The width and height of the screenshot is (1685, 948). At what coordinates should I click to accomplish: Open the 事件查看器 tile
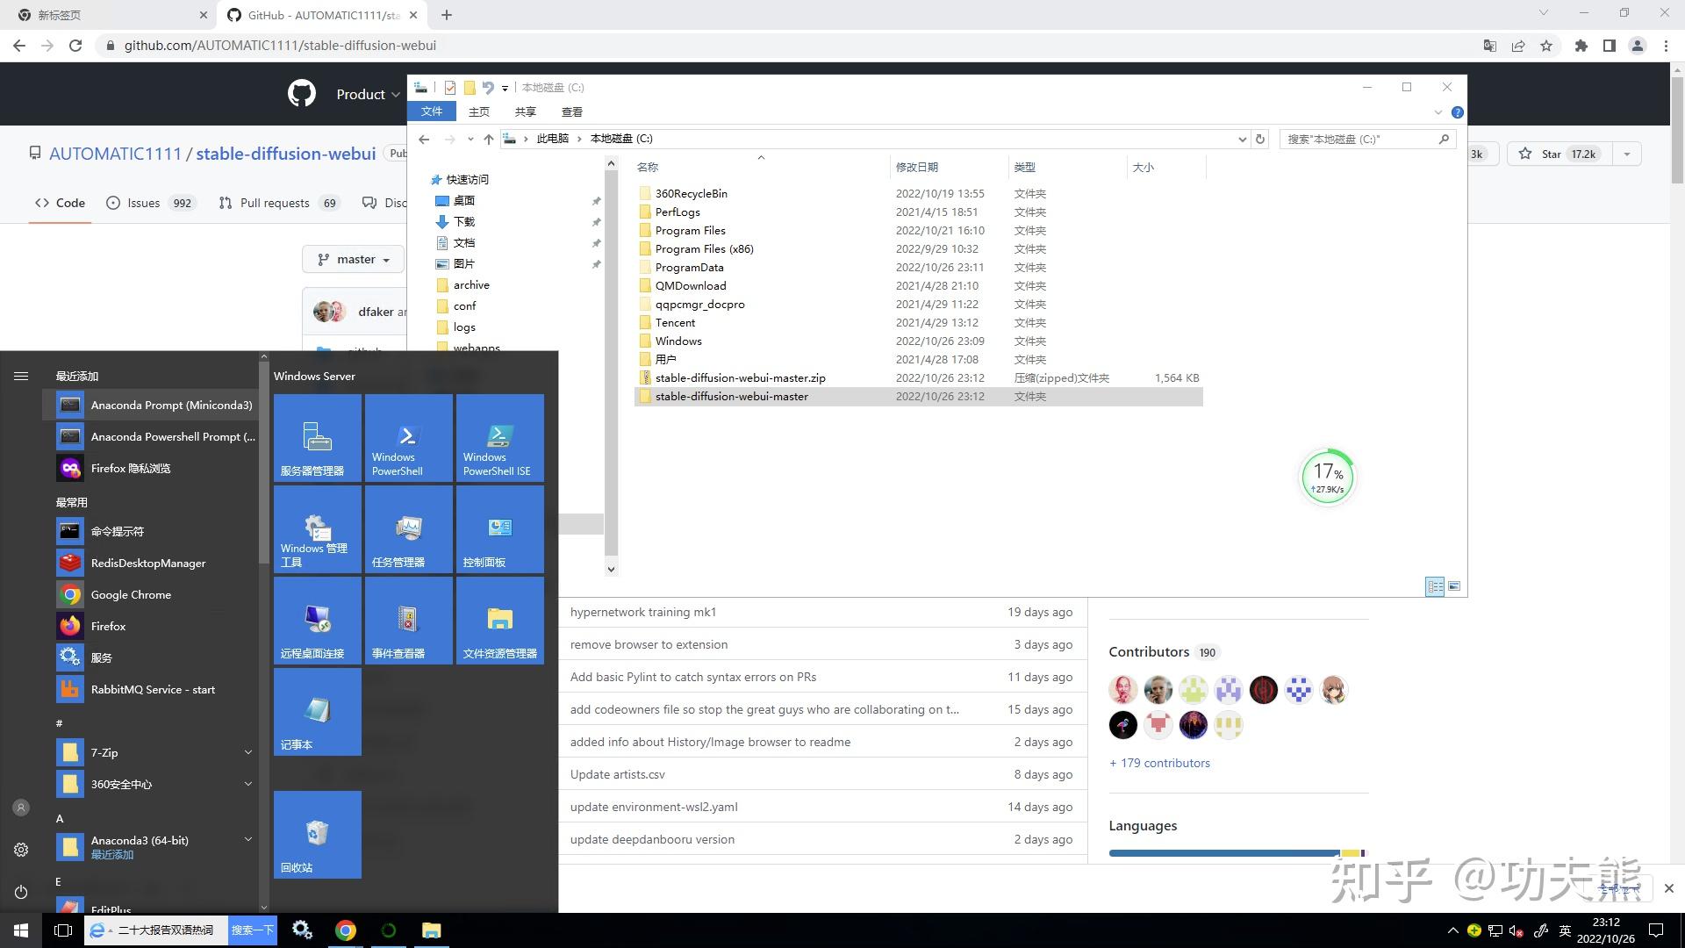coord(409,621)
